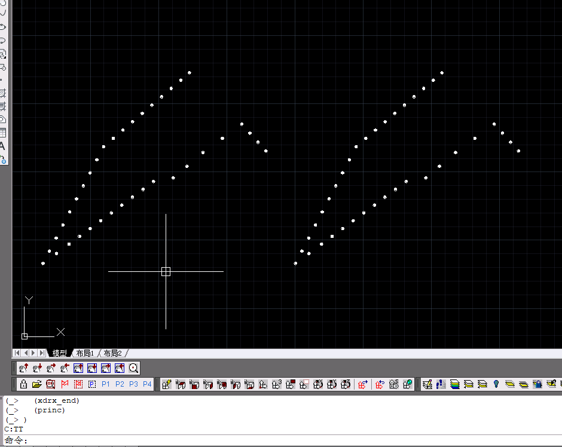The image size is (562, 447).
Task: Click the UCS origin square in drawing
Action: (25, 336)
